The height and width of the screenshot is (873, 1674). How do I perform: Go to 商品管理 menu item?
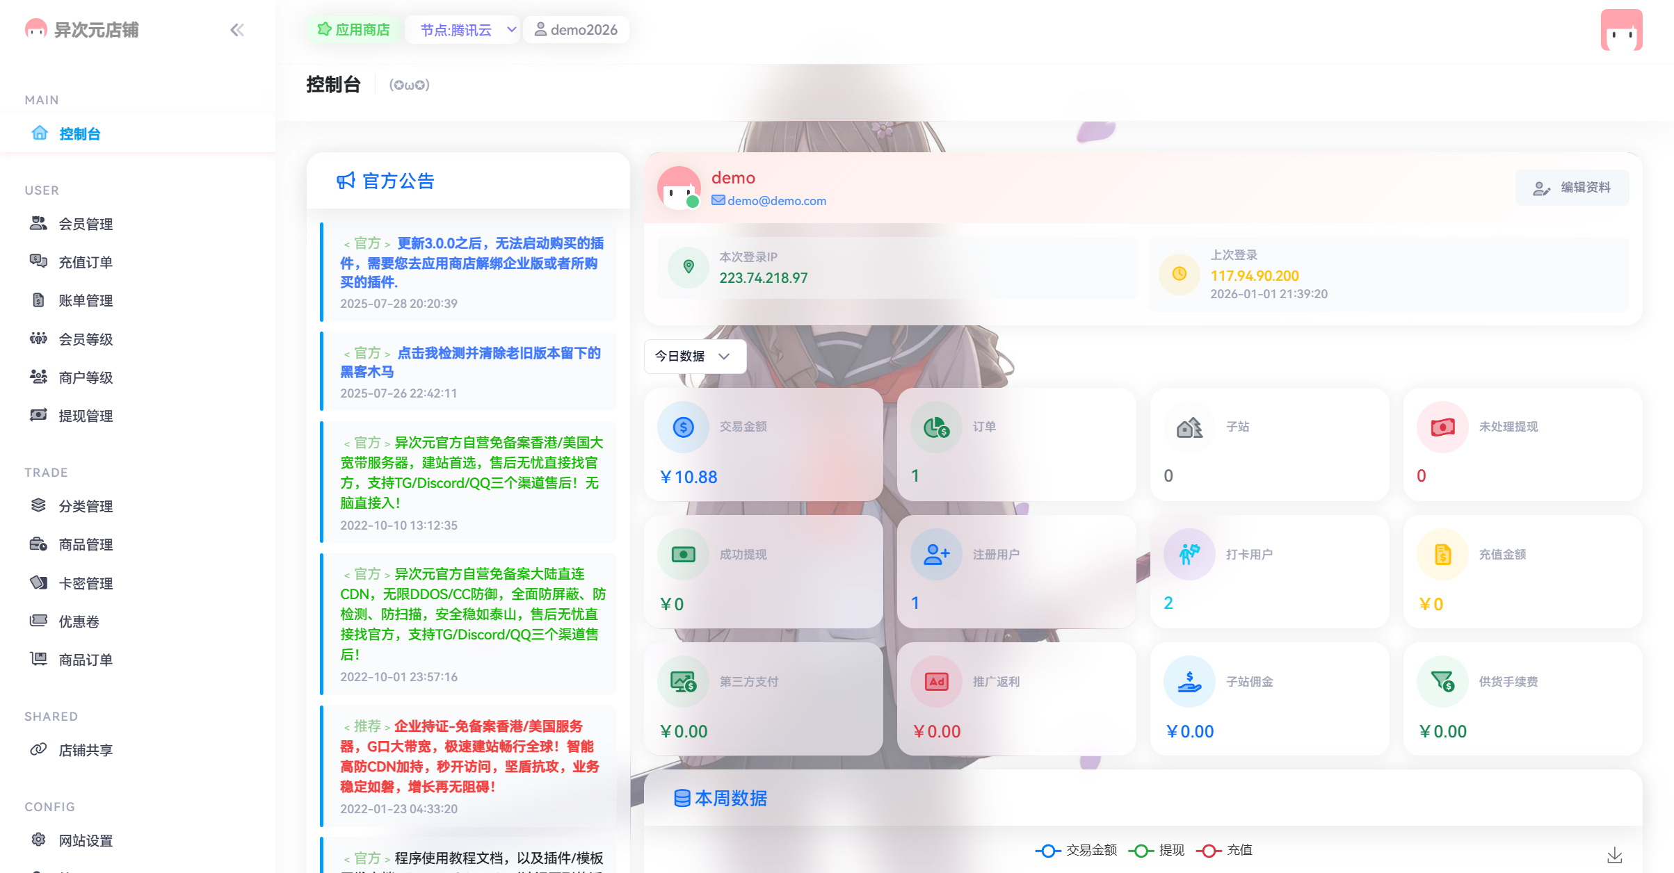(x=86, y=544)
